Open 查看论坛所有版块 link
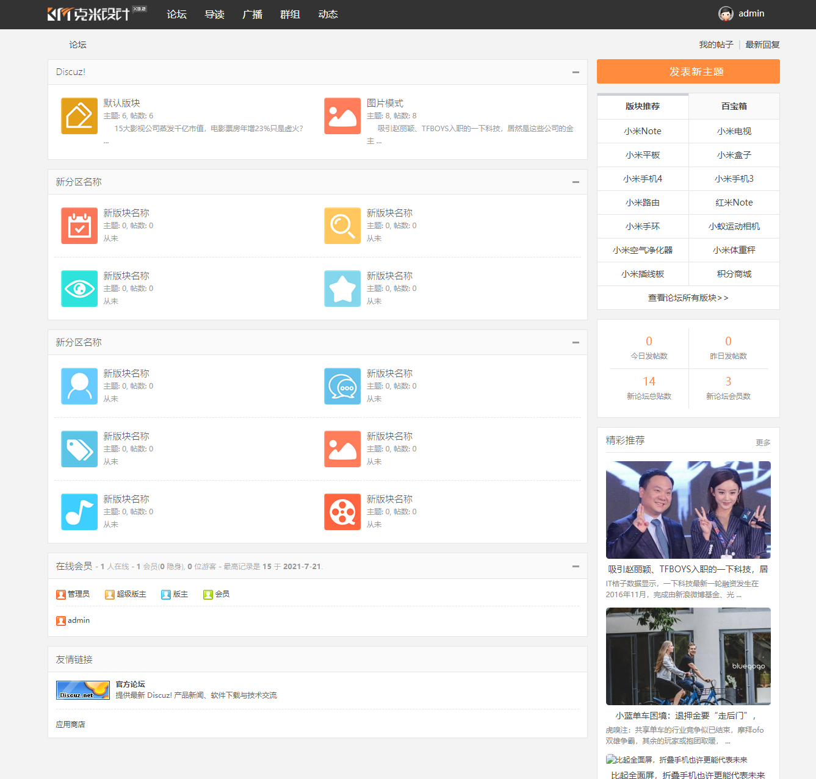 [x=688, y=298]
